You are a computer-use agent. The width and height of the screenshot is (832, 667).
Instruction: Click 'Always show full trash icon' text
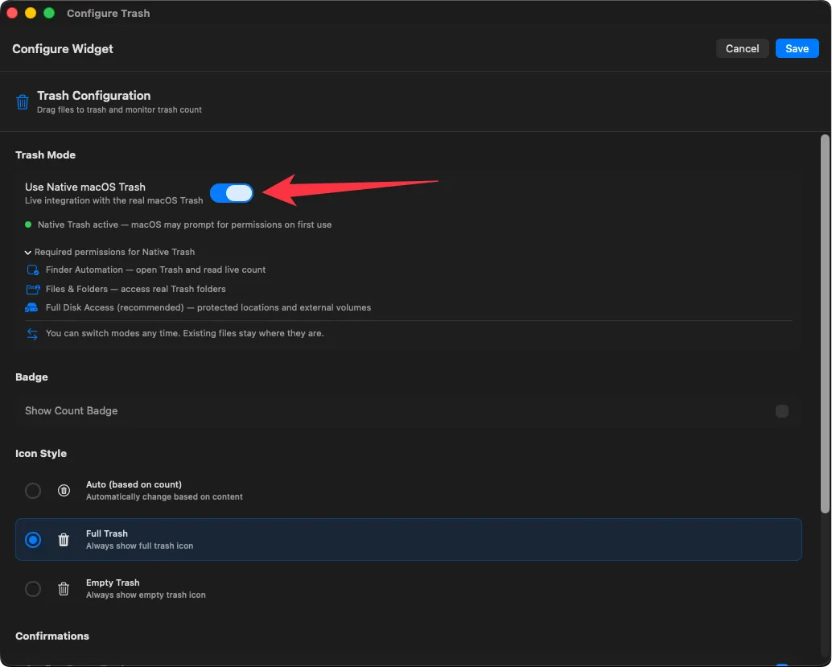139,546
